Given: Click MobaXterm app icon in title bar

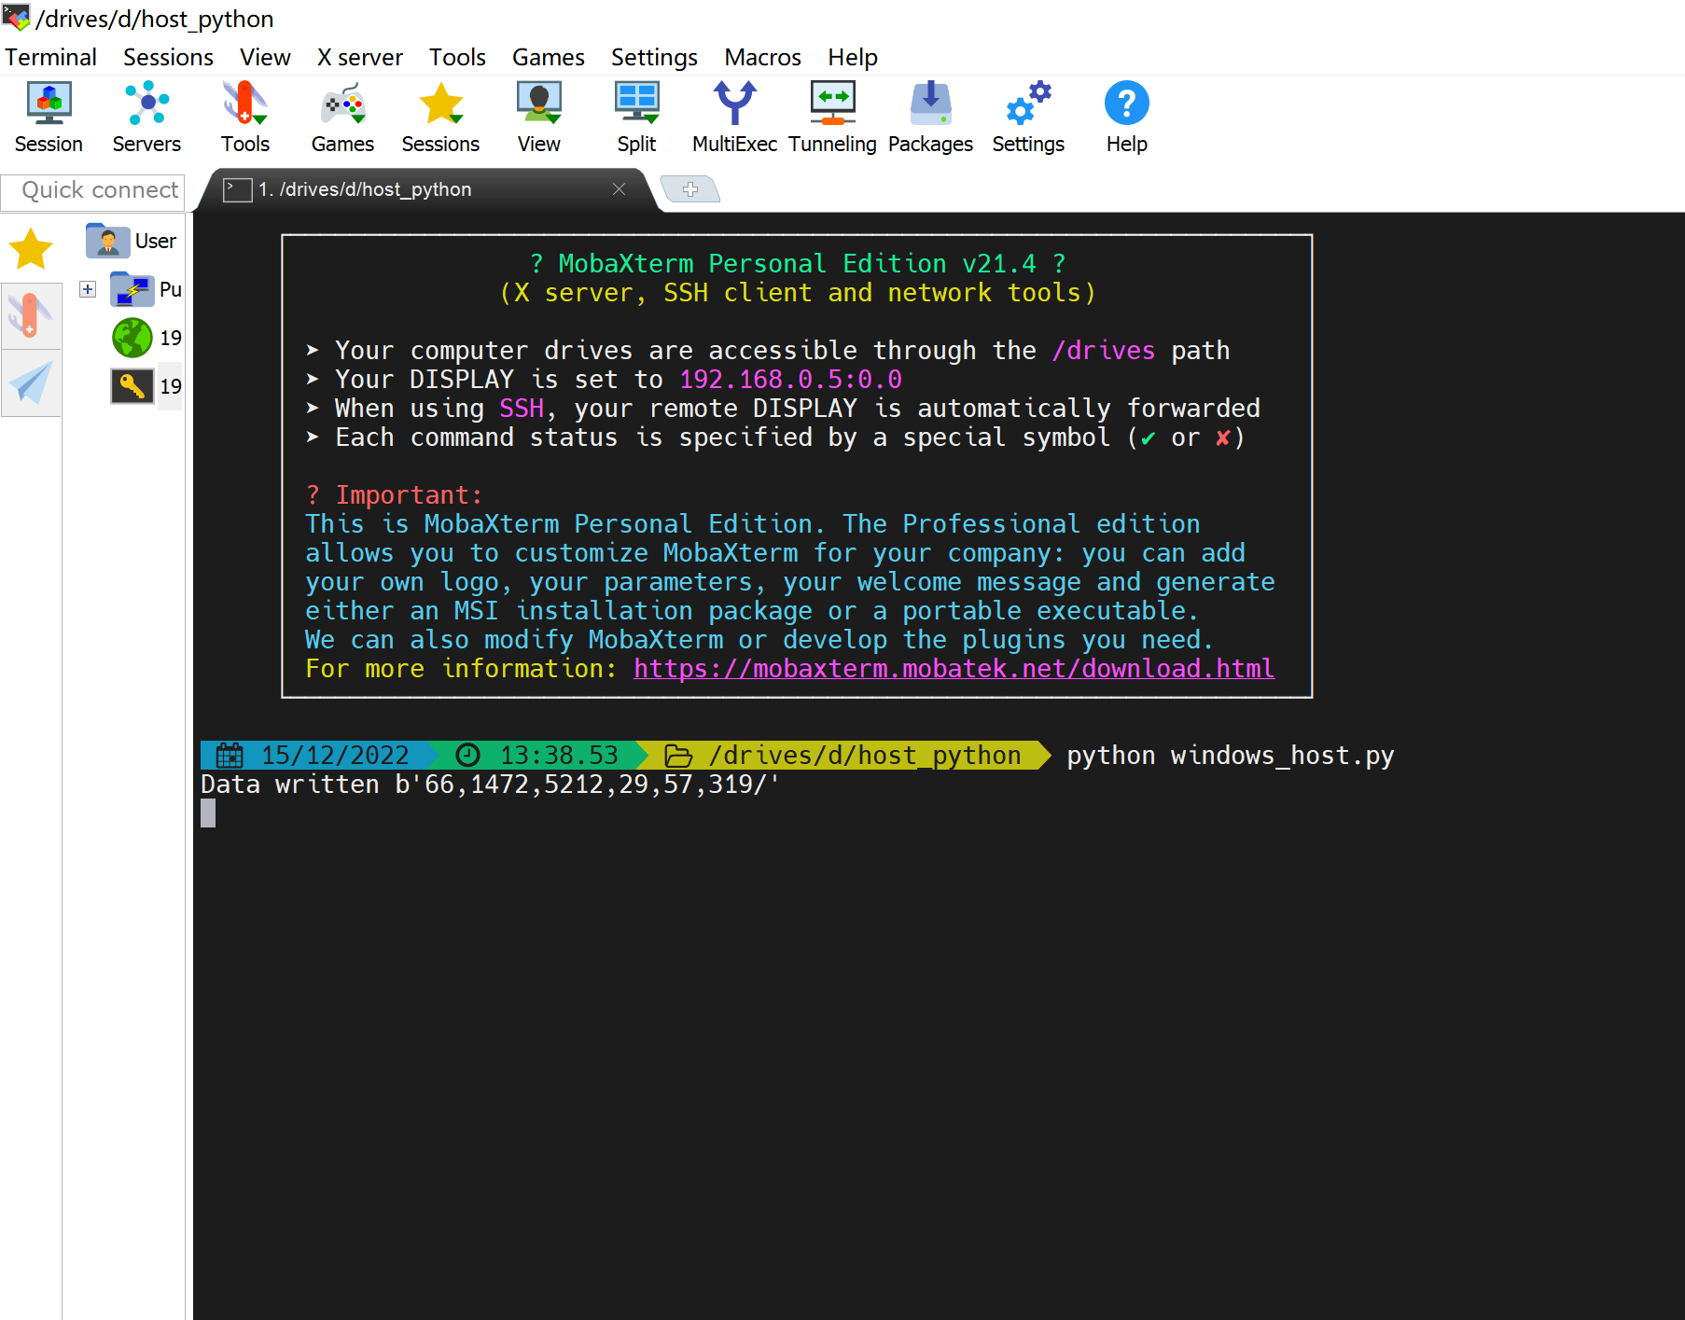Looking at the screenshot, I should (16, 17).
